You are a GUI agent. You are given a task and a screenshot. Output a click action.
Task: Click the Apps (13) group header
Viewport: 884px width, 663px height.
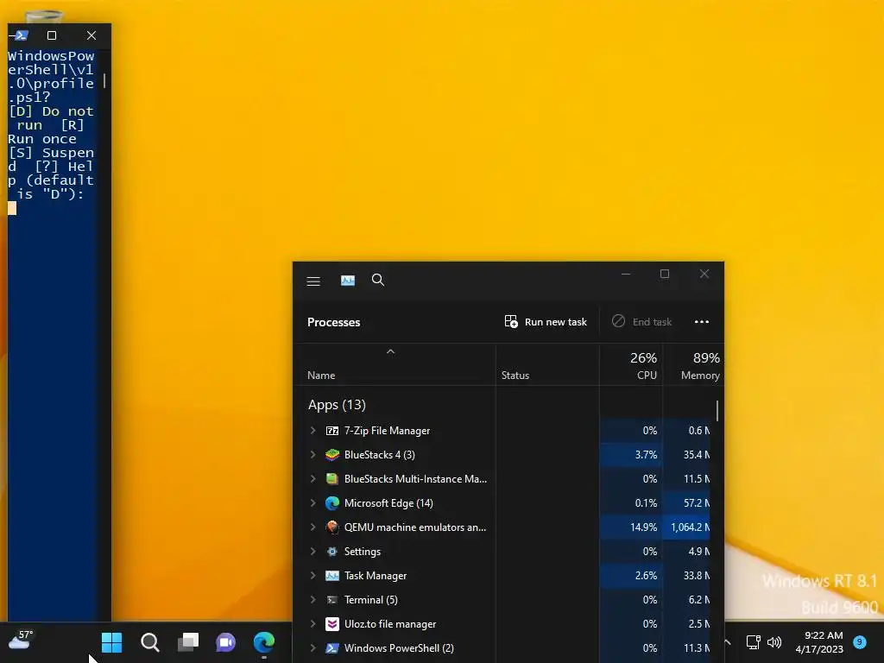point(338,406)
